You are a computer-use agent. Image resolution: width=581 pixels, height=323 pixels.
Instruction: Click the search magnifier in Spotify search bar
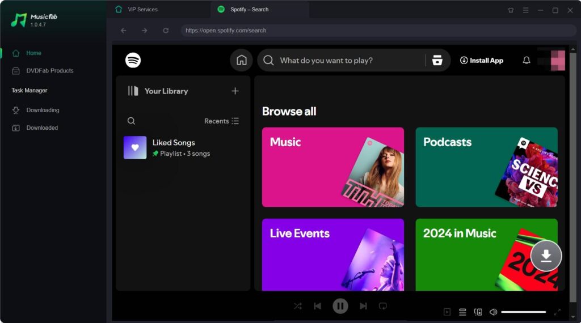click(268, 60)
